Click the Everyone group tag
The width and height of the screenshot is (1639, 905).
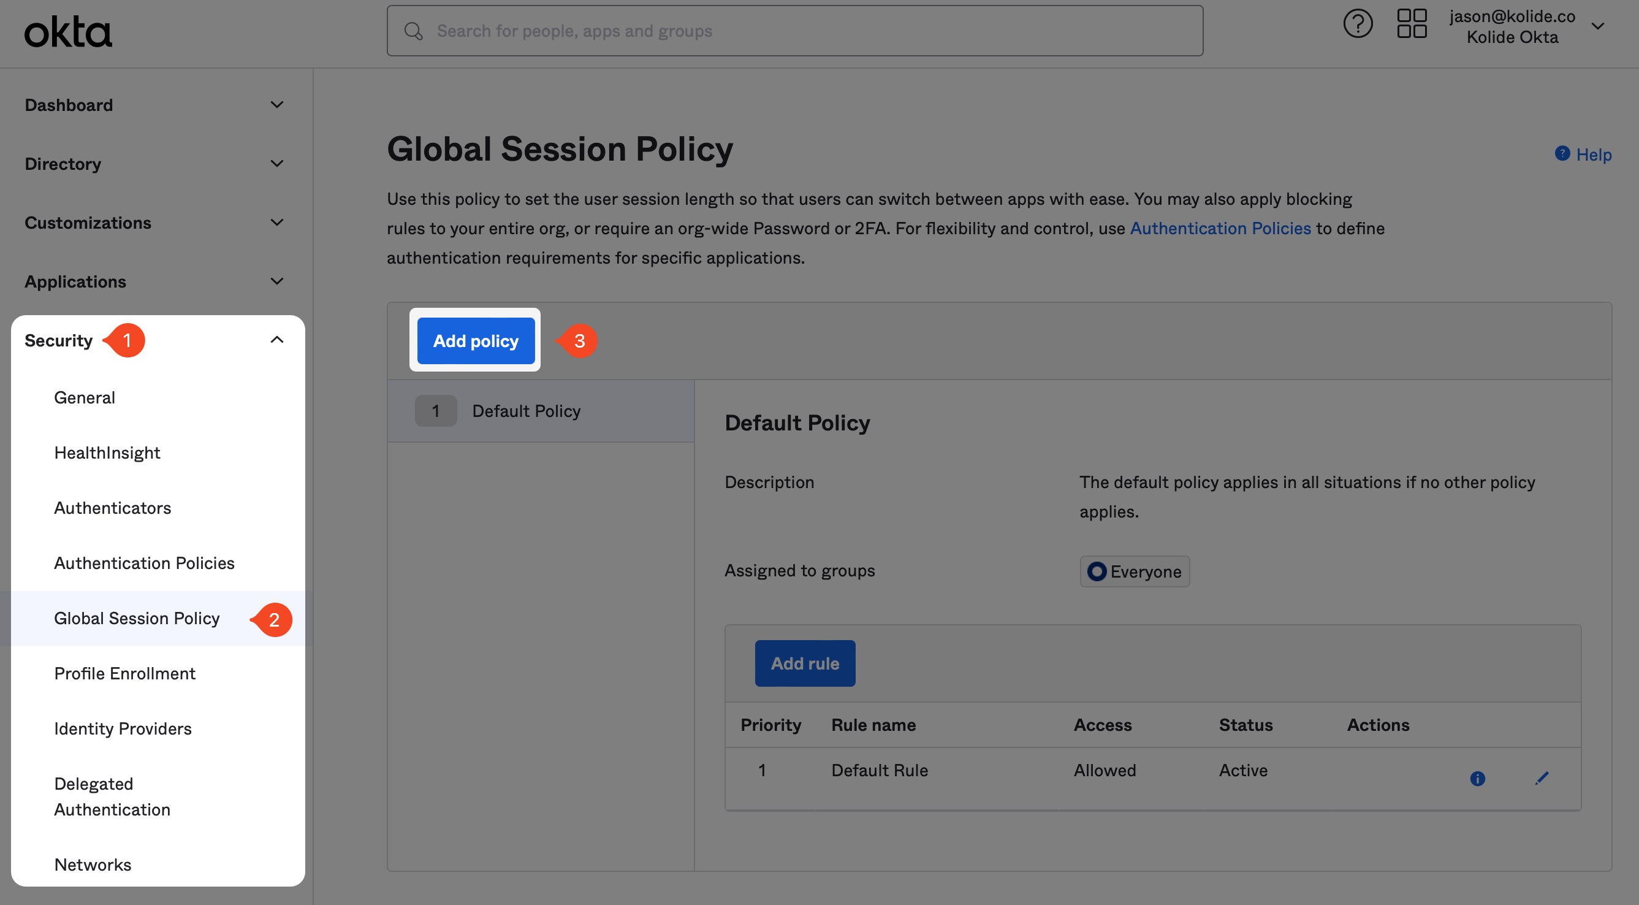click(x=1135, y=571)
